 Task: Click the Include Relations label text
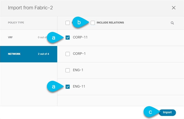pyautogui.click(x=110, y=23)
